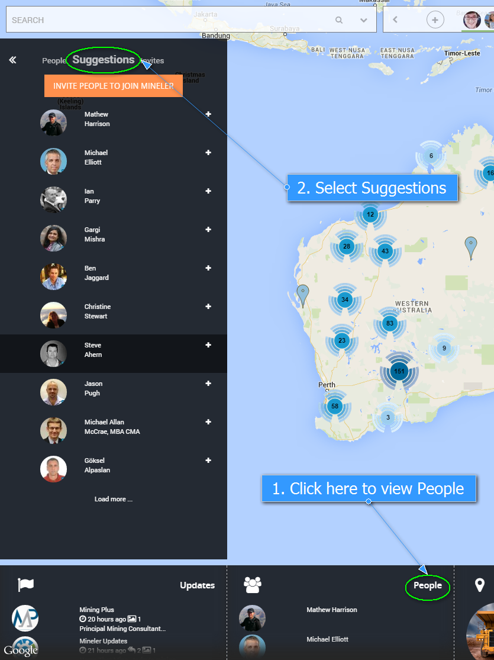
Task: Expand the search options chevron
Action: coord(364,20)
